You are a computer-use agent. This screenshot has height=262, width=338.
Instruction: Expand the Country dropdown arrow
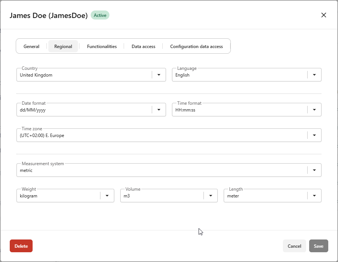pos(159,75)
